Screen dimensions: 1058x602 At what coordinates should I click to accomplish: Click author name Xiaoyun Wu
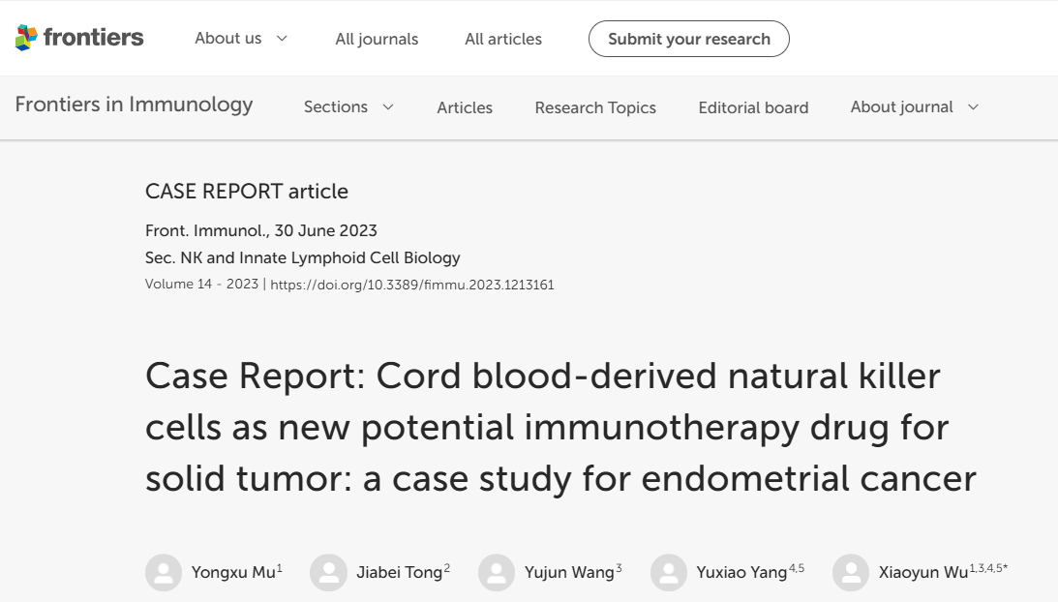[x=923, y=572]
